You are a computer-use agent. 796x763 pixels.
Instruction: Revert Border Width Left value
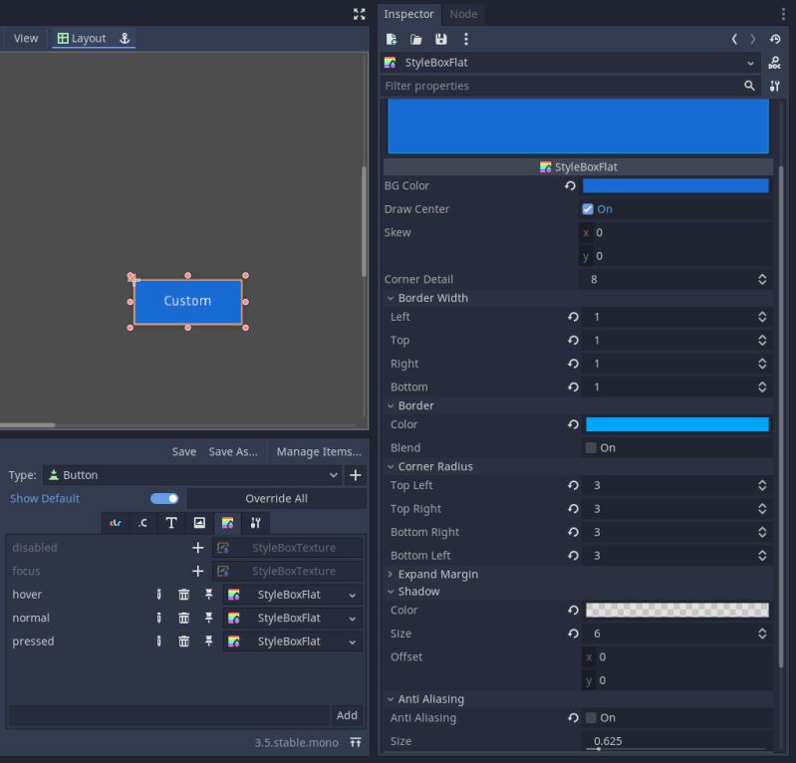pyautogui.click(x=573, y=317)
